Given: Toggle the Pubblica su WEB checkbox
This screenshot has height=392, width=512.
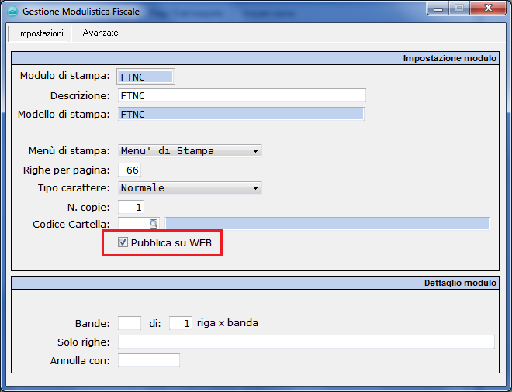Looking at the screenshot, I should (x=123, y=243).
